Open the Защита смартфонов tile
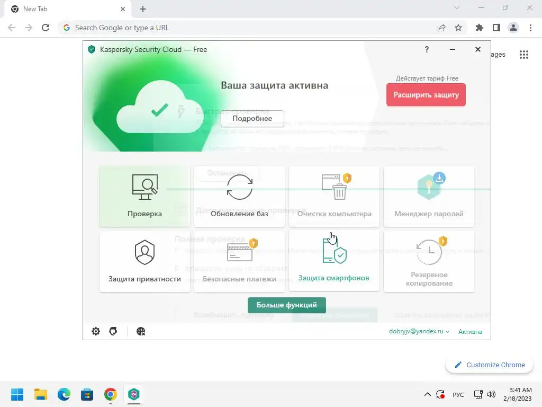 (335, 260)
